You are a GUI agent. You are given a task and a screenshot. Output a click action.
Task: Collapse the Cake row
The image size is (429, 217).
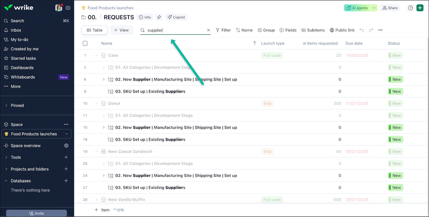coord(96,56)
